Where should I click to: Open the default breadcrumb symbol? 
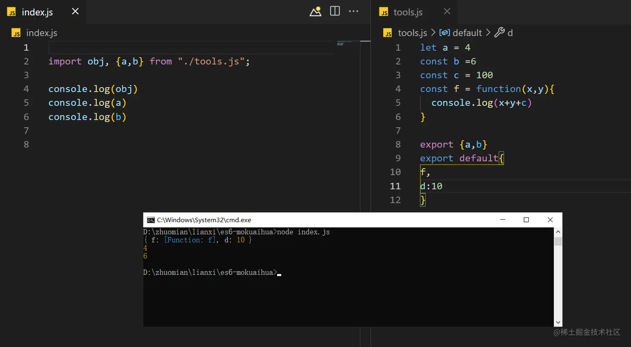pyautogui.click(x=467, y=33)
